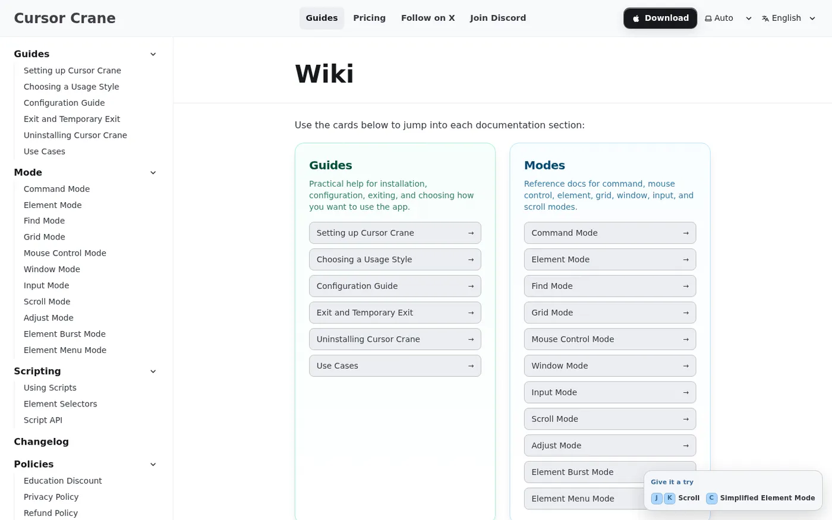
Task: Open Exit and Temporary Exit in sidebar
Action: coord(72,119)
